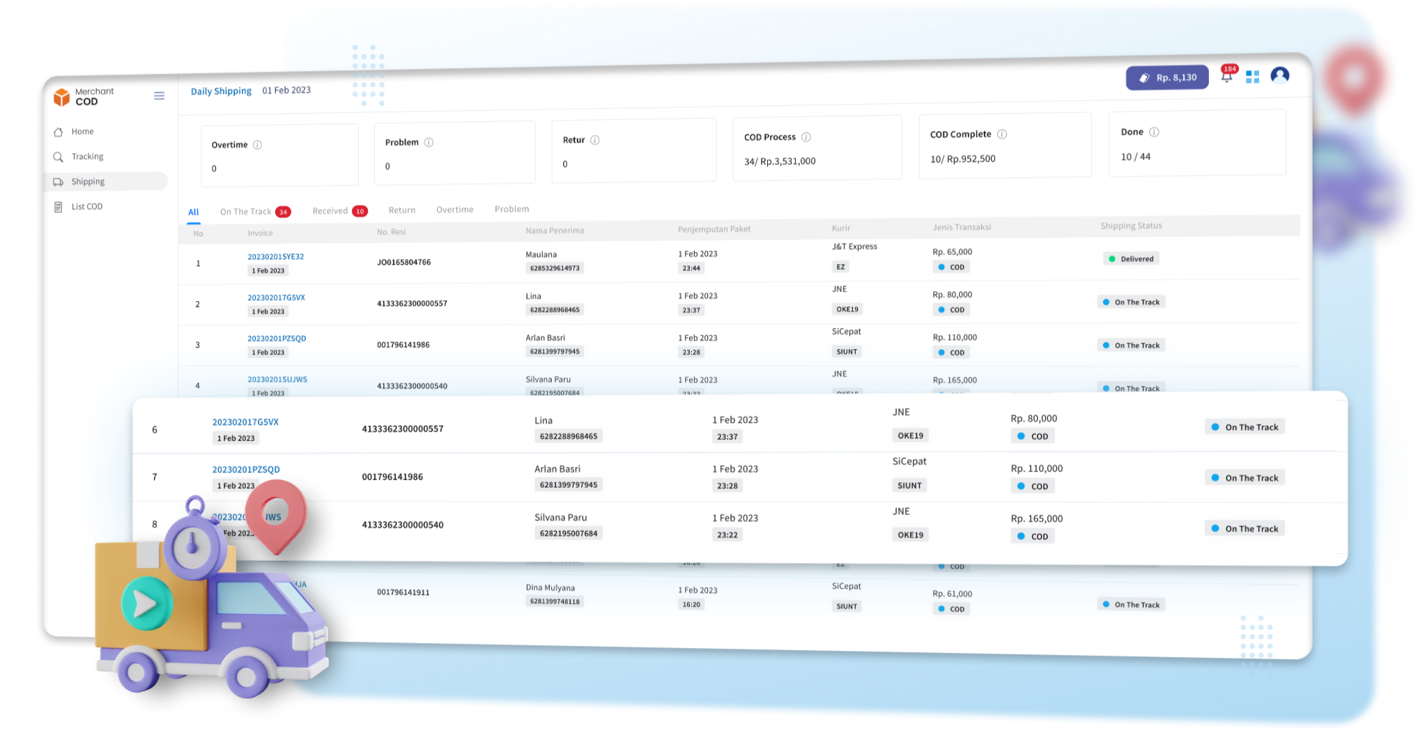1425x733 pixels.
Task: Open the apps grid icon
Action: pyautogui.click(x=1252, y=77)
